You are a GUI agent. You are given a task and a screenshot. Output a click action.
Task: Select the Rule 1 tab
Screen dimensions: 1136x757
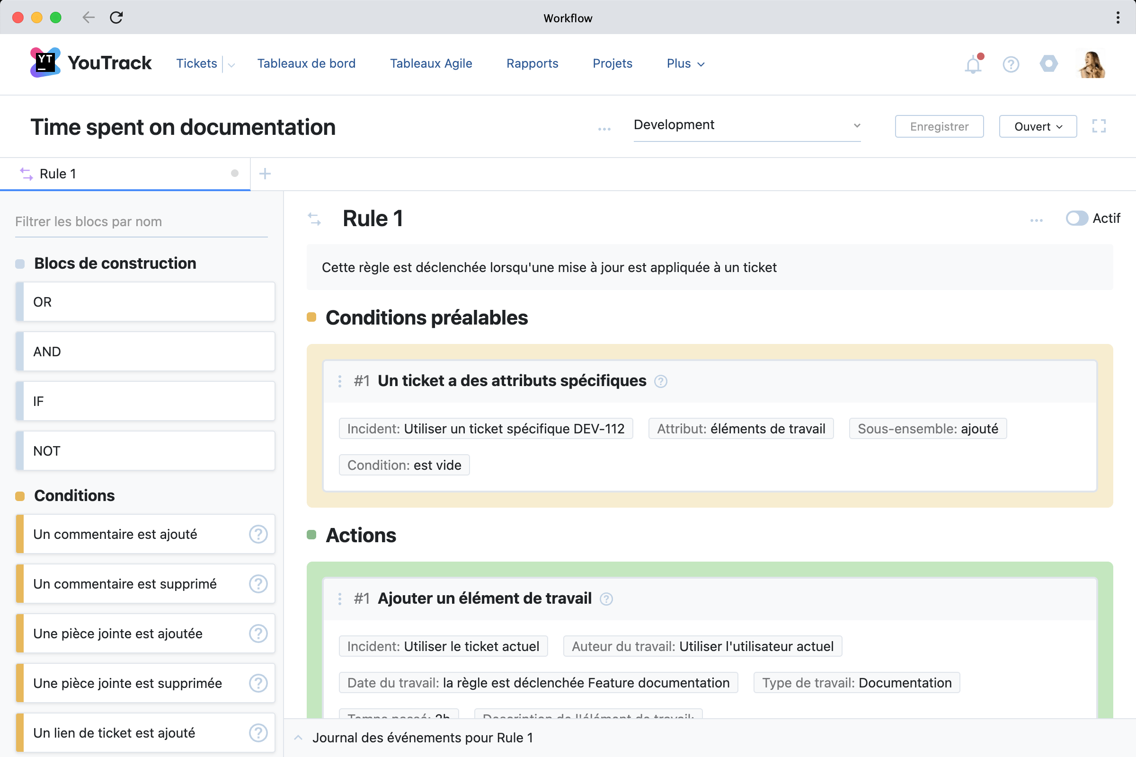[x=58, y=174]
